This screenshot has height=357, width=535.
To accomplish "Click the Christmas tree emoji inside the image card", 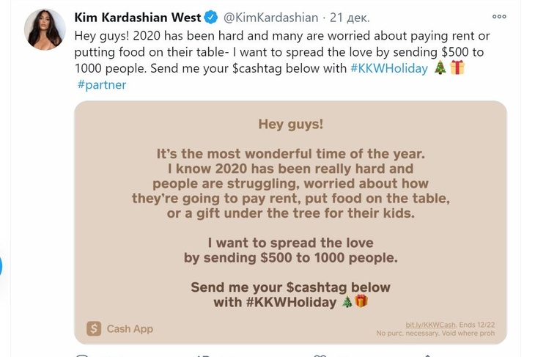I will tap(347, 302).
